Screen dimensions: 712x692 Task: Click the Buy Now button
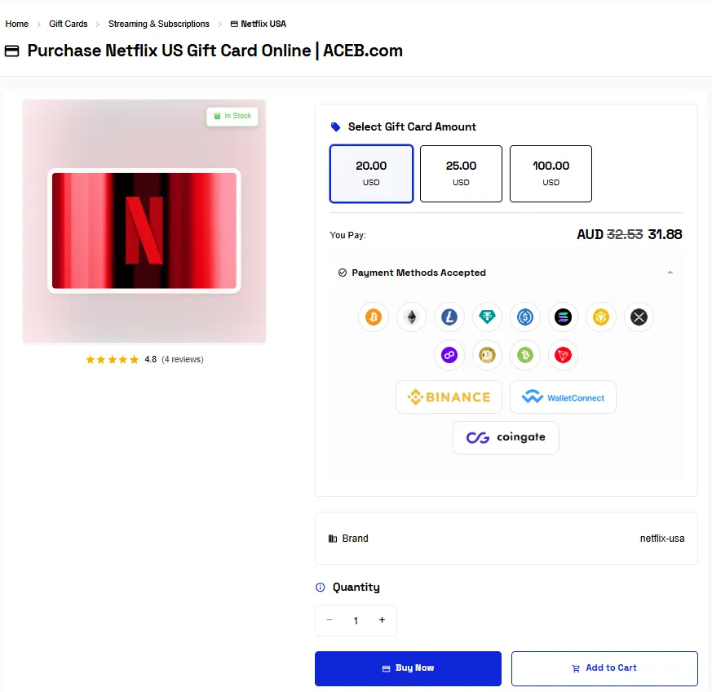pos(408,668)
